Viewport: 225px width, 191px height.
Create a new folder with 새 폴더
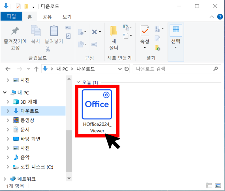113,38
